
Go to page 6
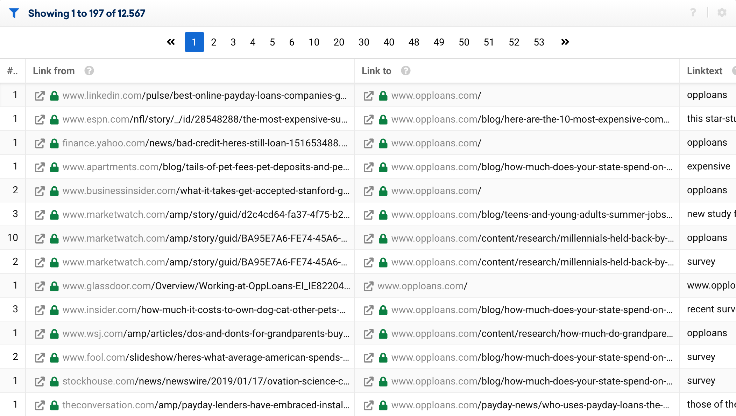pos(292,42)
